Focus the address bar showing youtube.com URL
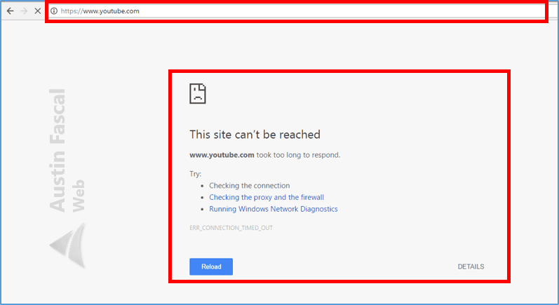This screenshot has height=305, width=559. pos(297,11)
